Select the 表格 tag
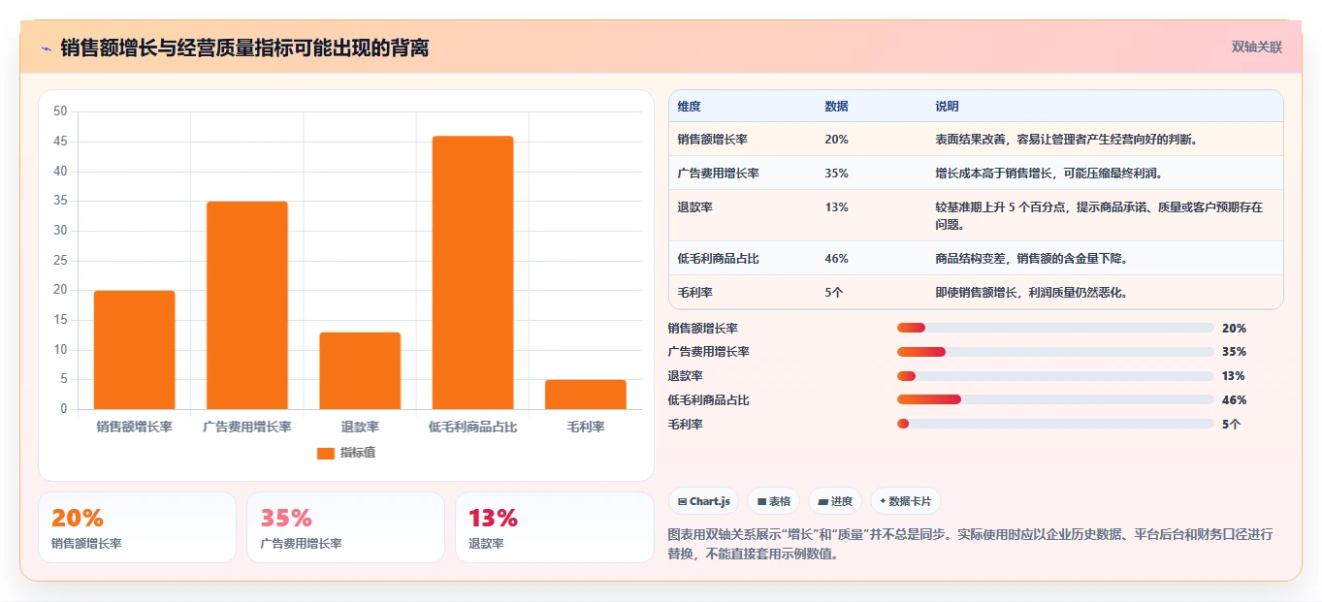Image resolution: width=1322 pixels, height=602 pixels. coord(773,501)
